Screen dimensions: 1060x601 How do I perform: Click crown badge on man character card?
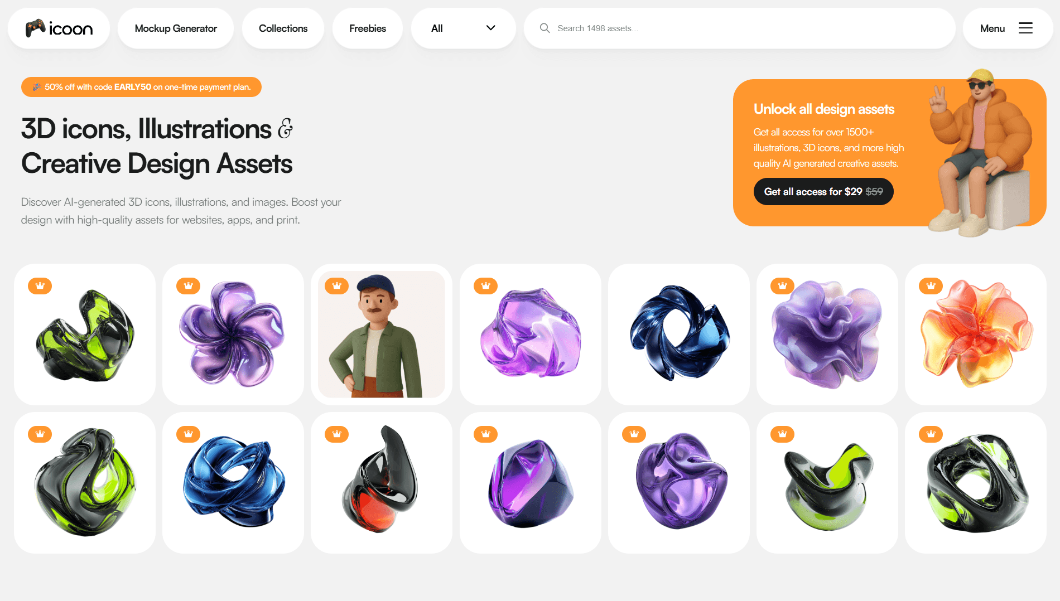tap(336, 286)
